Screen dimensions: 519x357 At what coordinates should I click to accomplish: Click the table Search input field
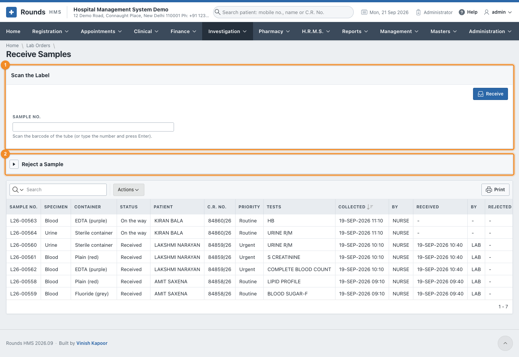click(65, 190)
